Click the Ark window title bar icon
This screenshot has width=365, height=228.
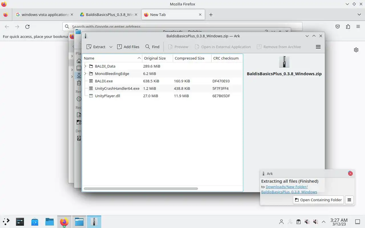86,36
